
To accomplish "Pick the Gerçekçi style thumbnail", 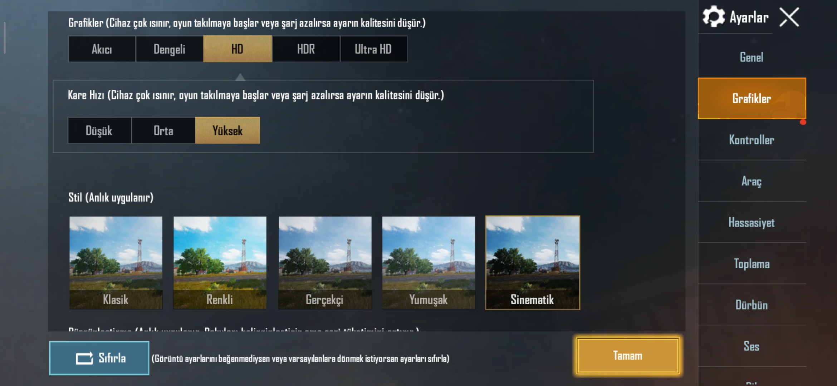I will coord(325,263).
